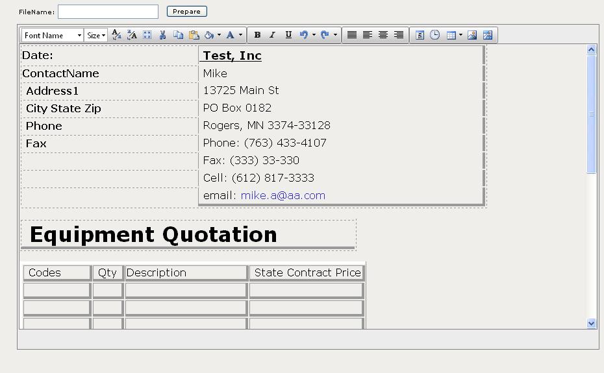Open the insert table dropdown arrow

point(460,35)
